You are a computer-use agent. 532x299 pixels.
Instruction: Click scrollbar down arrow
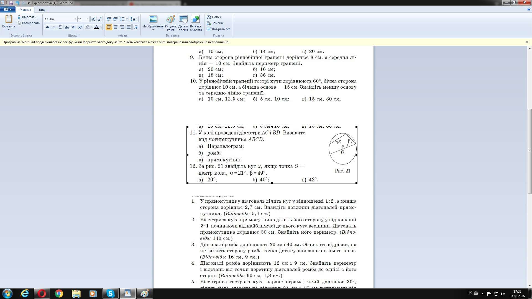[x=530, y=286]
